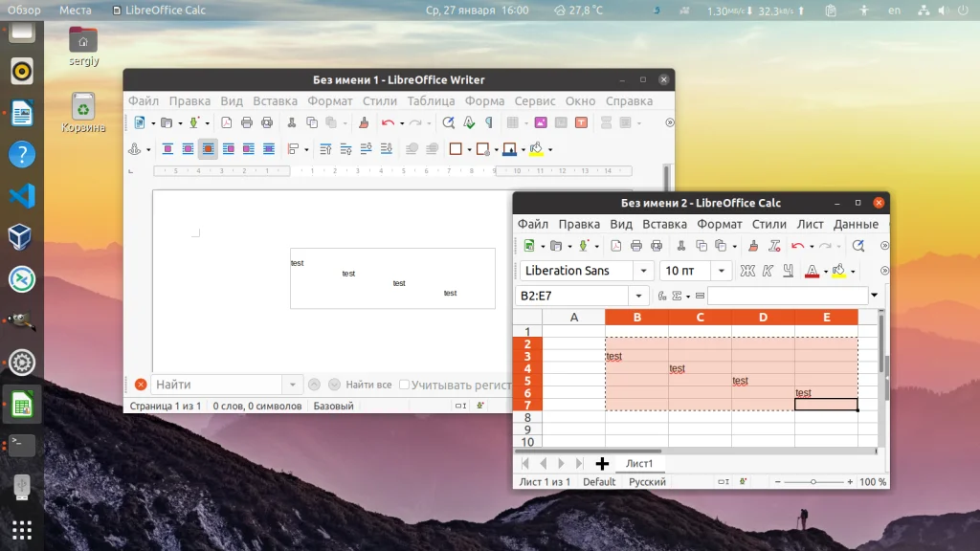Activate the Clone Formatting tool in Calc
This screenshot has height=551, width=980.
[x=753, y=245]
